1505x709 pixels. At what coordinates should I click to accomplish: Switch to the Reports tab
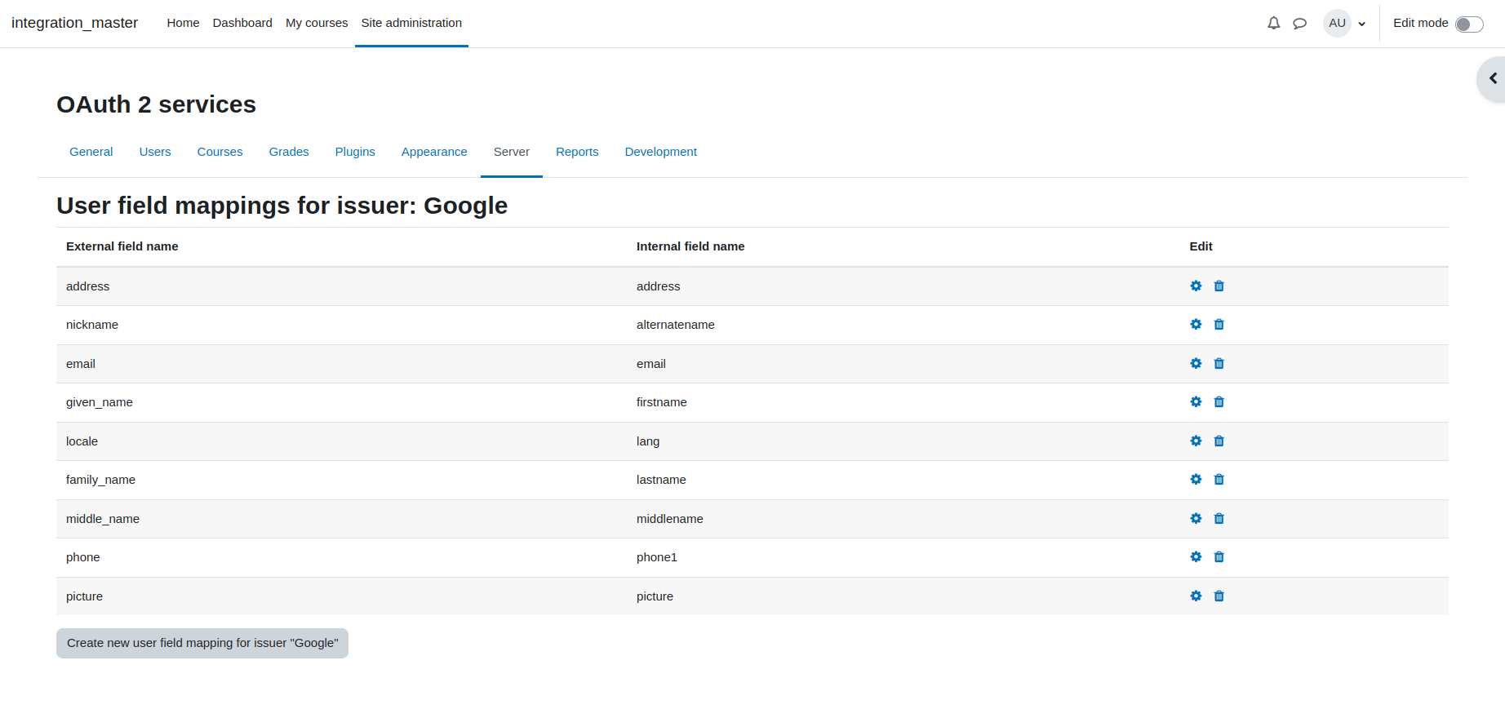577,152
